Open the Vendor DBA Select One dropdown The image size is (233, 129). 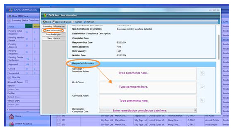24,104
